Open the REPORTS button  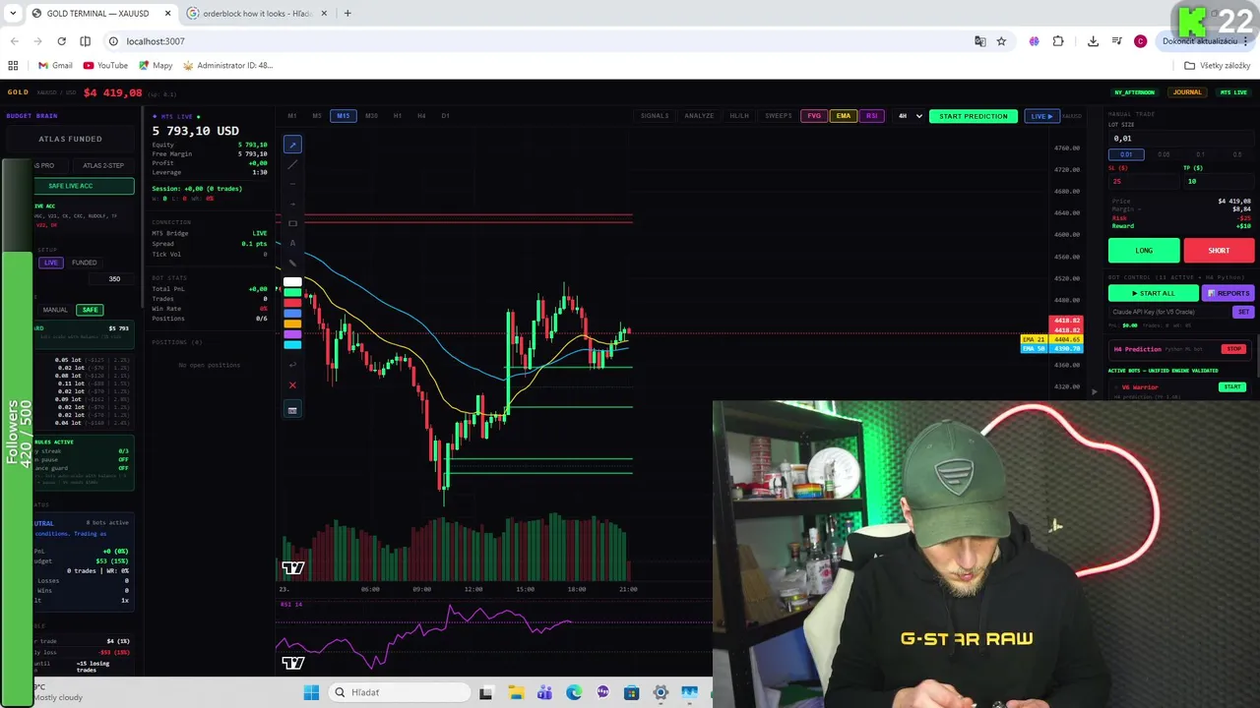click(1228, 293)
